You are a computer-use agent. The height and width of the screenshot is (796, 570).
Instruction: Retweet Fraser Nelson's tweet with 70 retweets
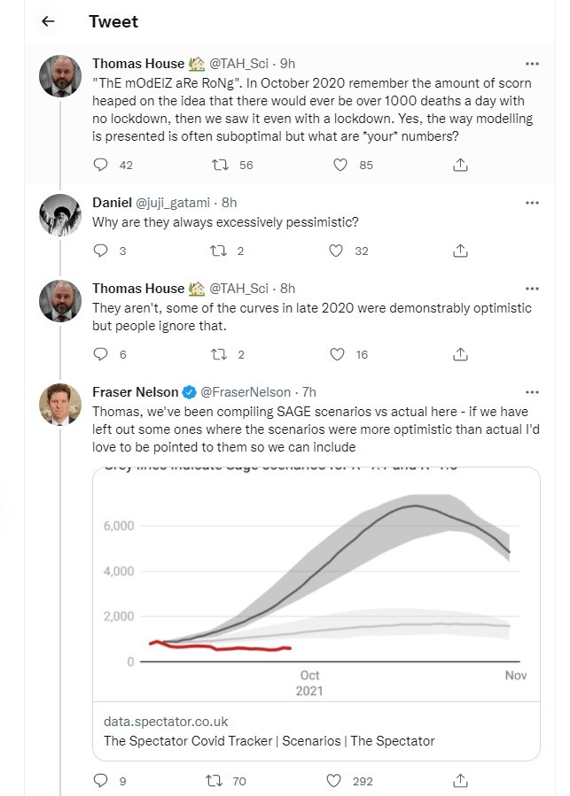(x=214, y=781)
